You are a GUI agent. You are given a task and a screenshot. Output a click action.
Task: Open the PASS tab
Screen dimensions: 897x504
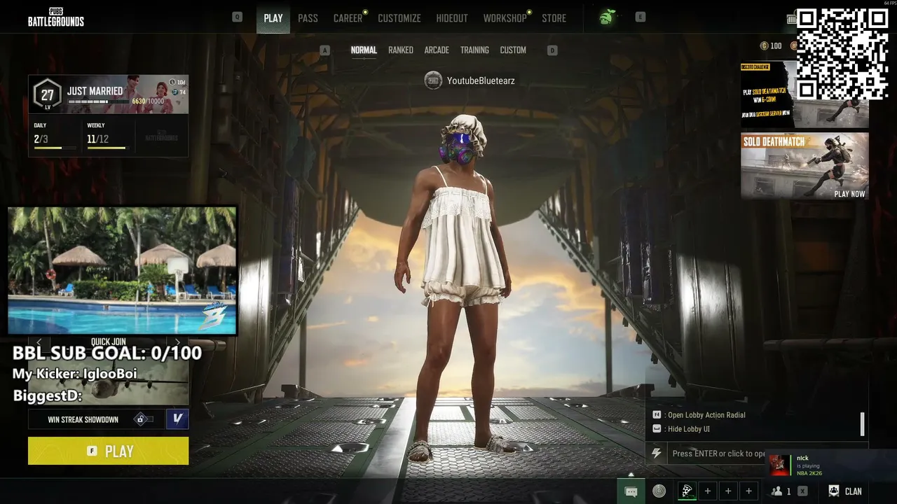pos(308,18)
